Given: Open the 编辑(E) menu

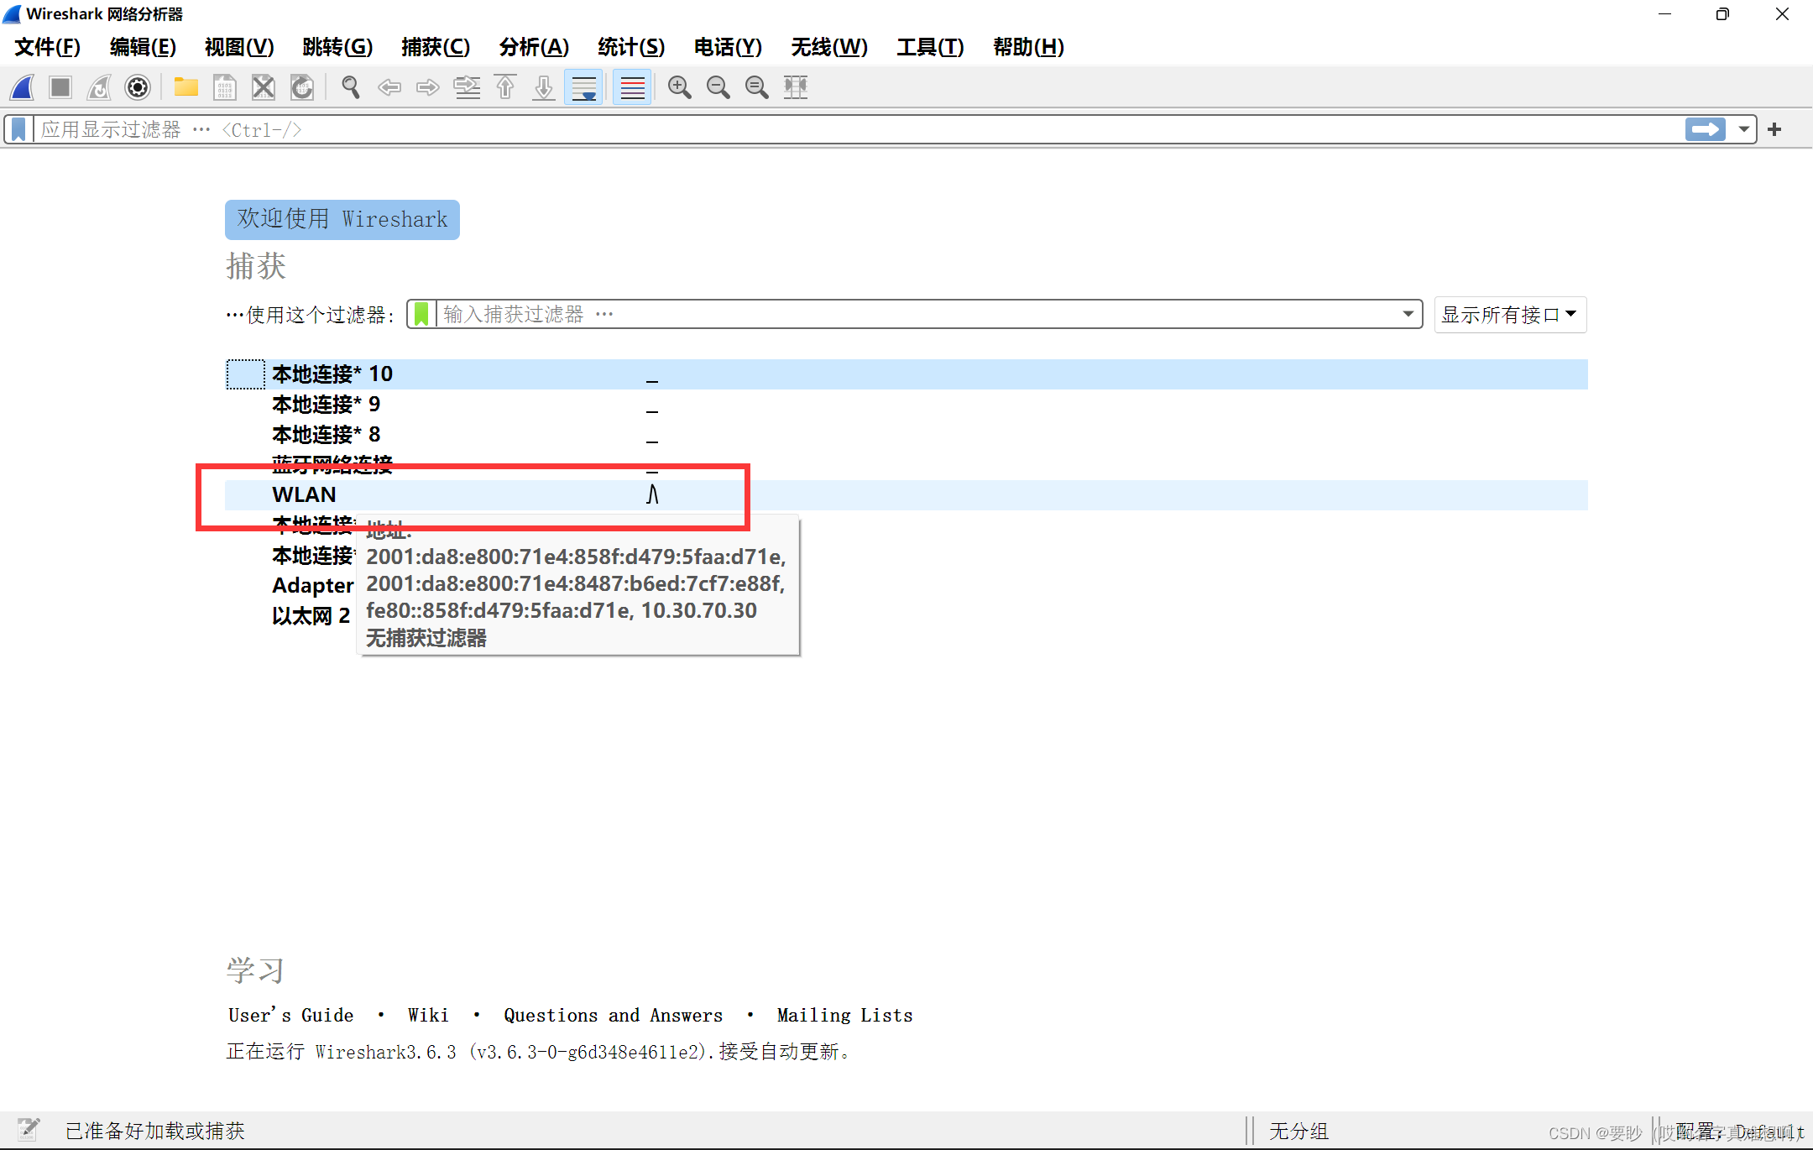Looking at the screenshot, I should [x=143, y=47].
